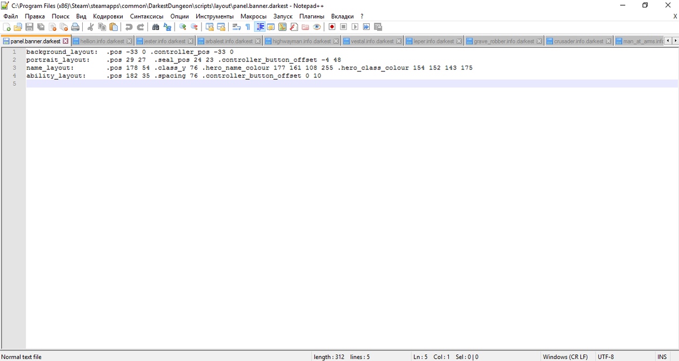Toggle the highlighted indent guide icon

point(260,27)
